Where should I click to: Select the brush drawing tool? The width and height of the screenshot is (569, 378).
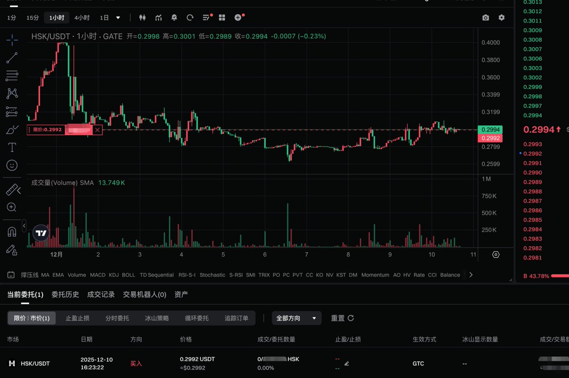pos(12,129)
